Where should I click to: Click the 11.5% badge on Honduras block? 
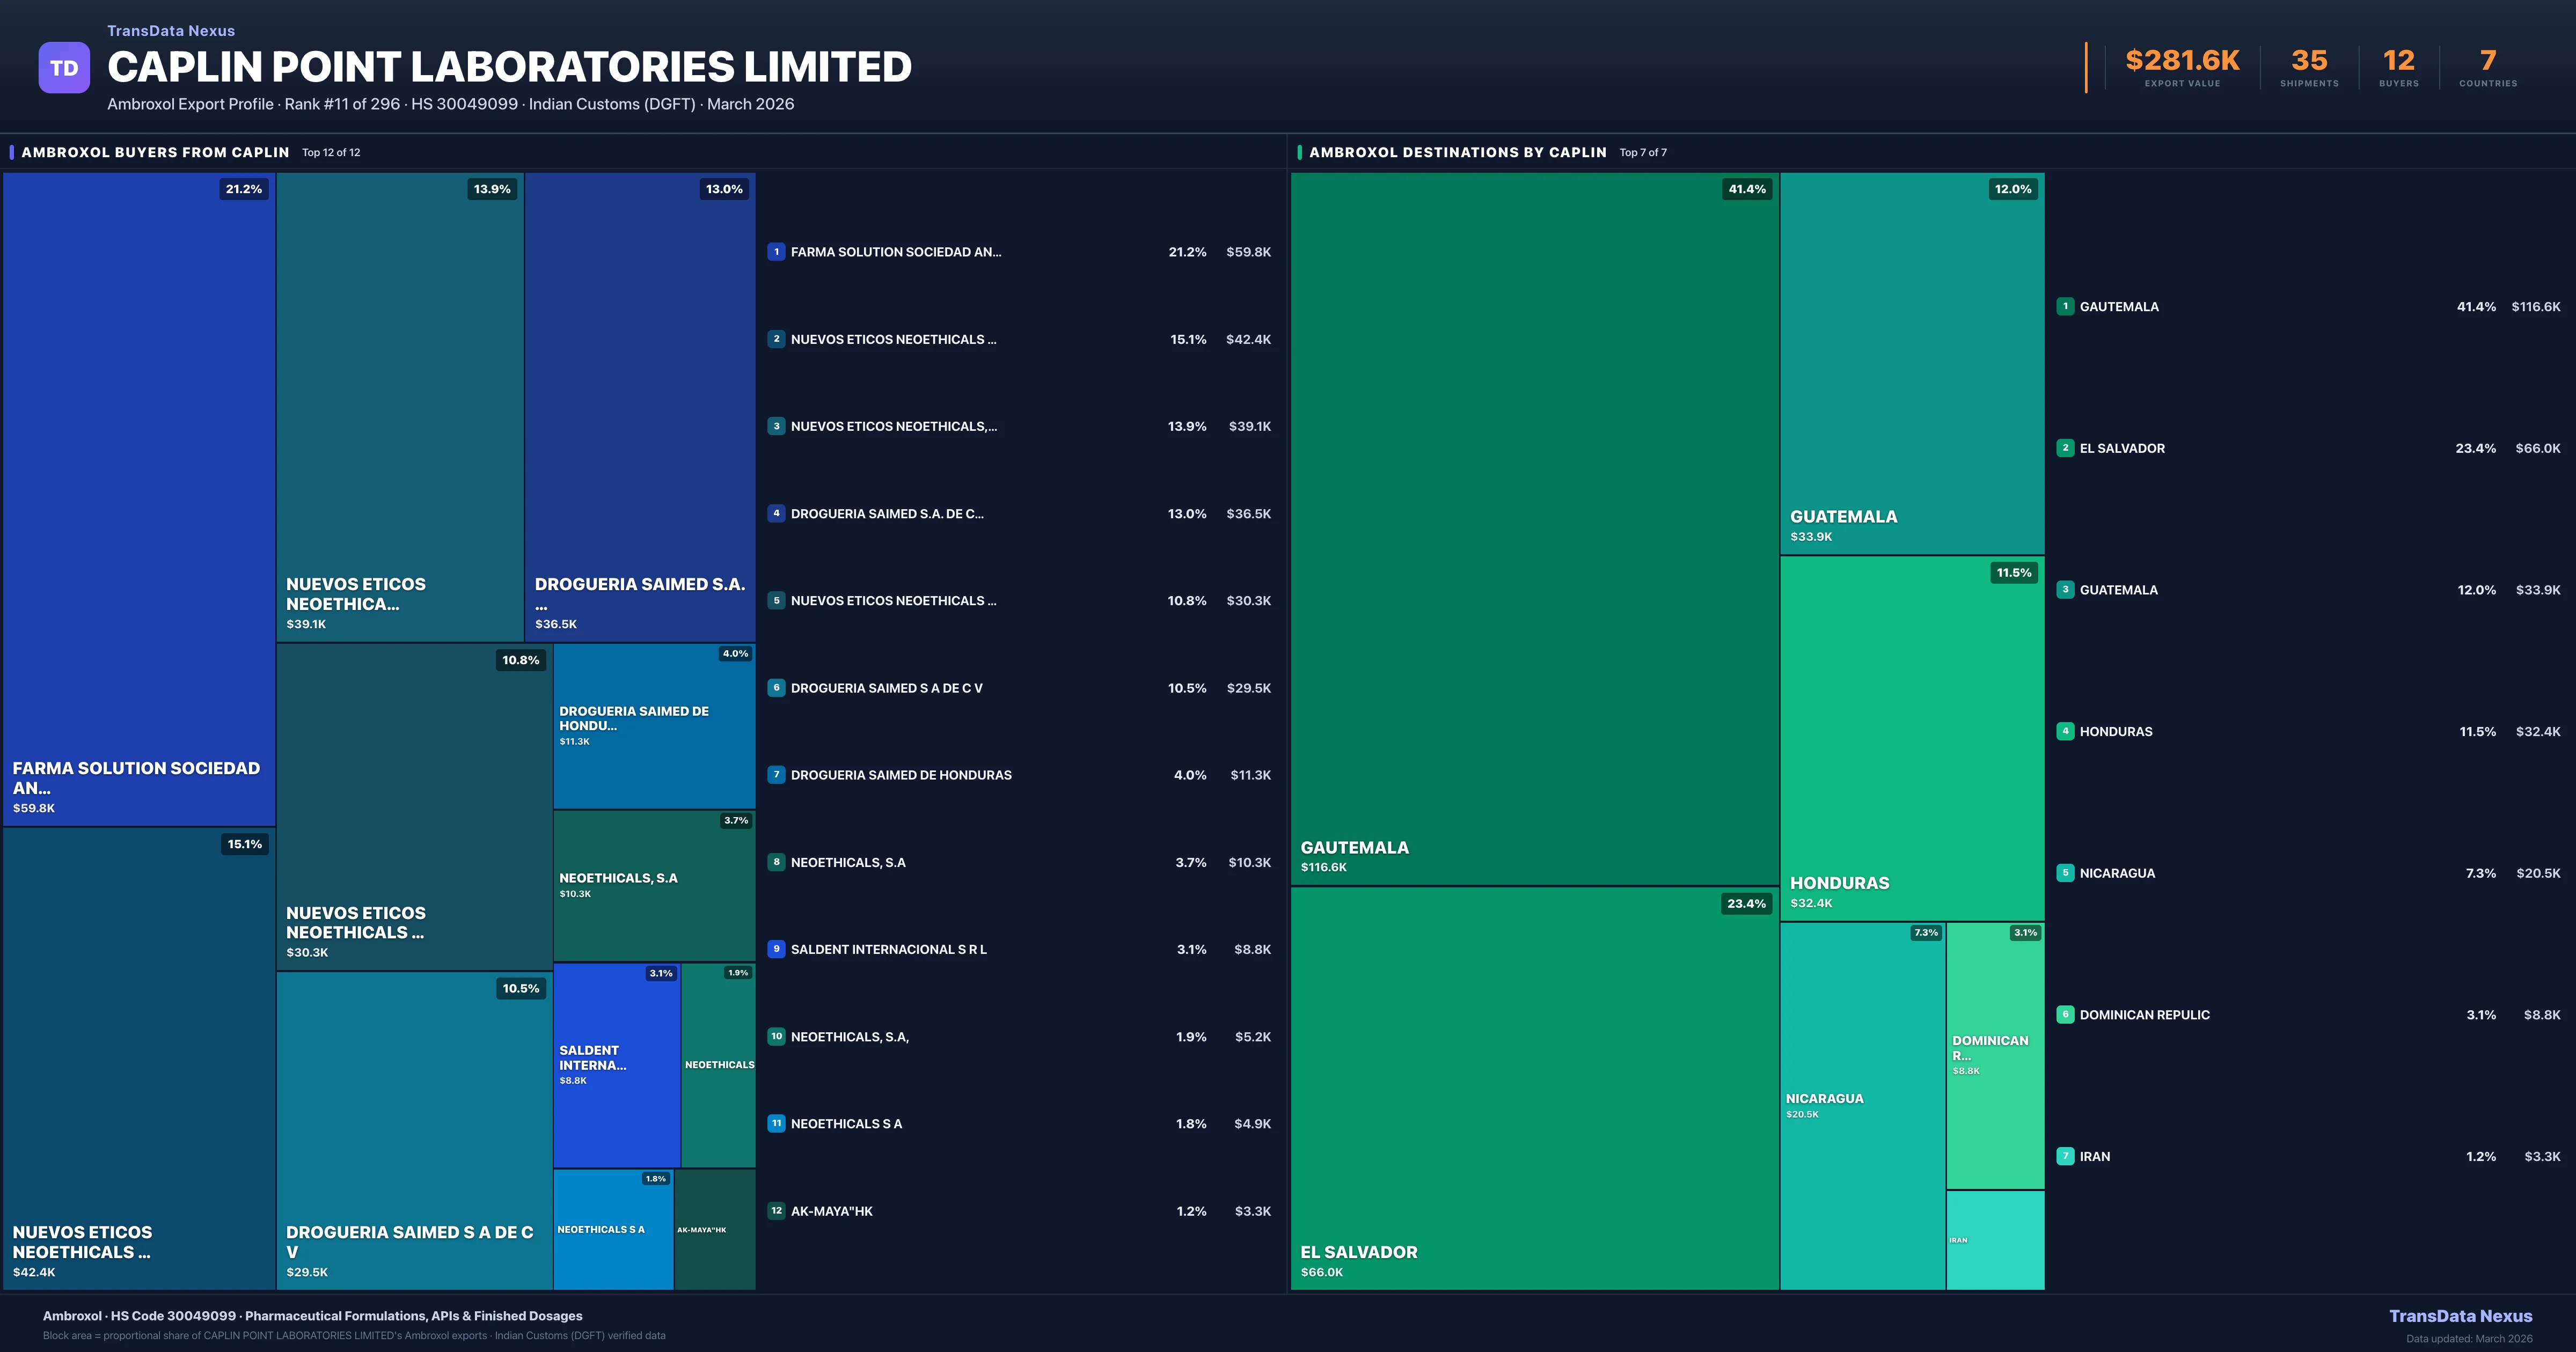pyautogui.click(x=2013, y=573)
